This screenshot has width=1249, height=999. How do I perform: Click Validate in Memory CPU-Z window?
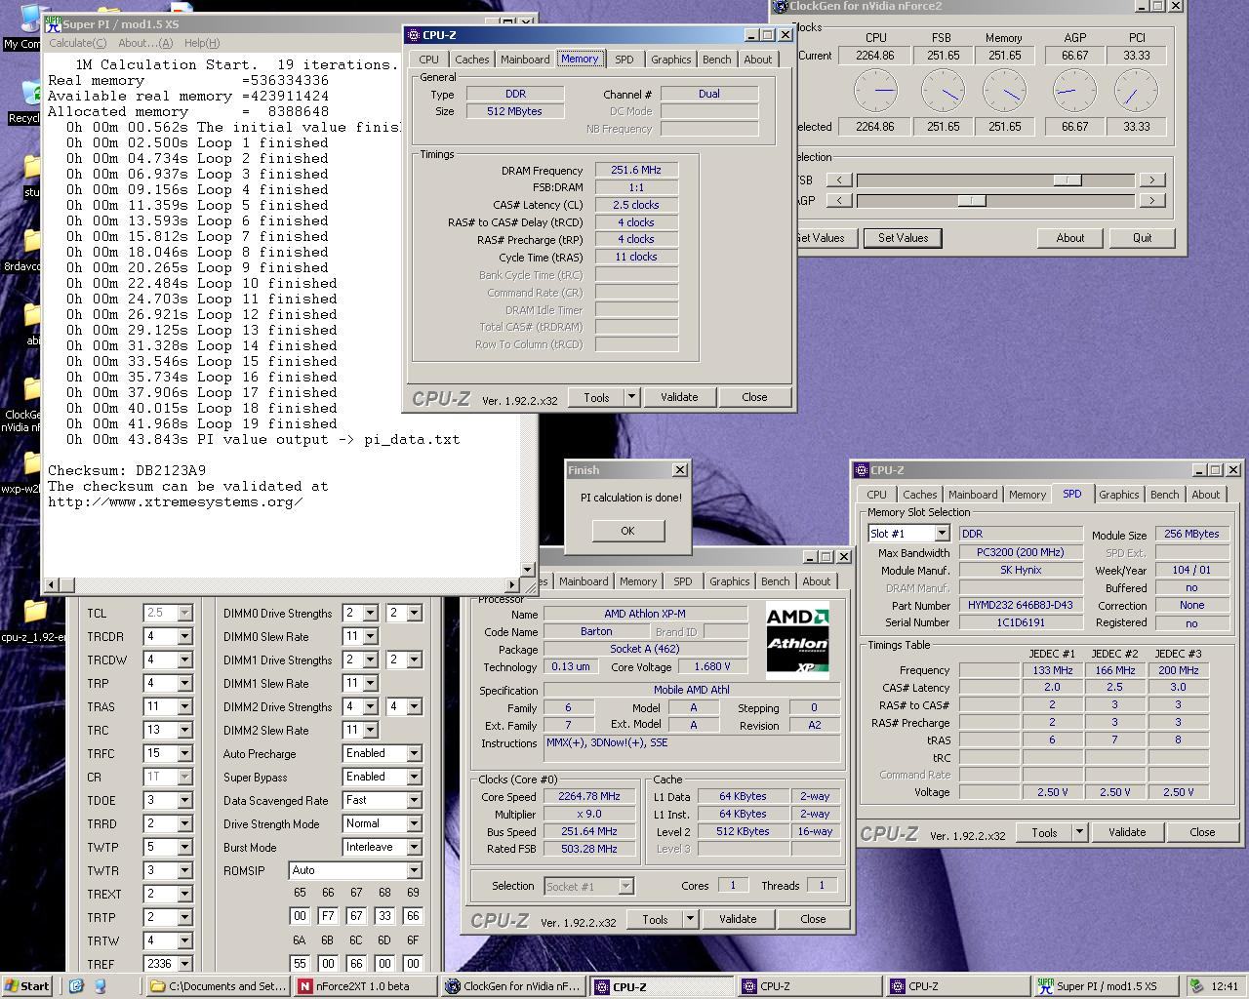pos(679,397)
